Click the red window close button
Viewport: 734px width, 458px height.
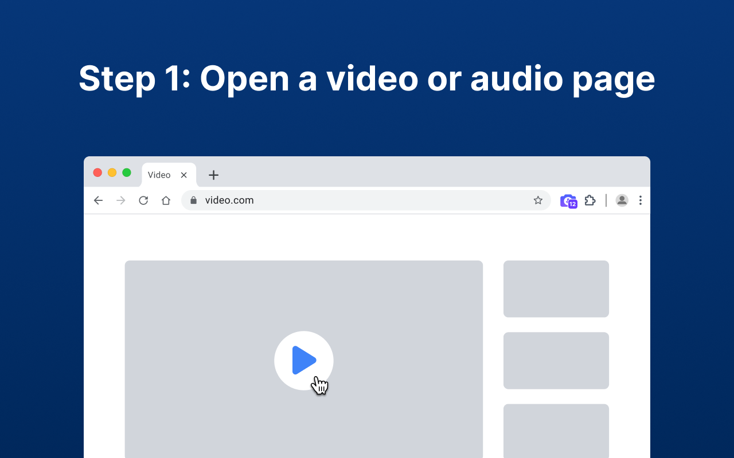click(97, 173)
